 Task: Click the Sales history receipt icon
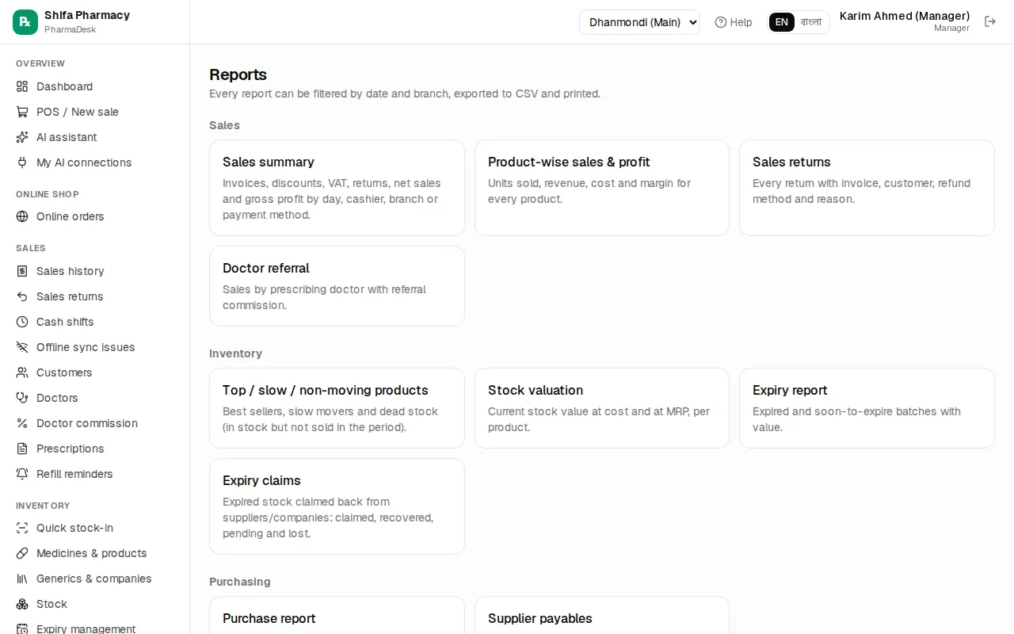(x=22, y=271)
